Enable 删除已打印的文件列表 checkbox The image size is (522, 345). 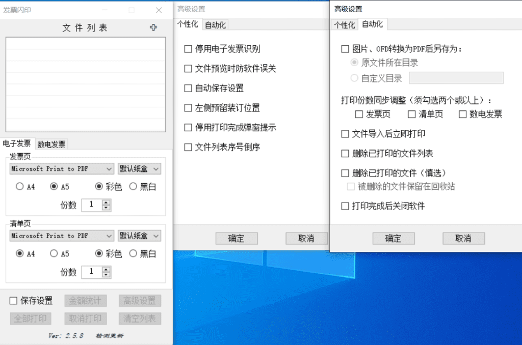click(x=345, y=154)
